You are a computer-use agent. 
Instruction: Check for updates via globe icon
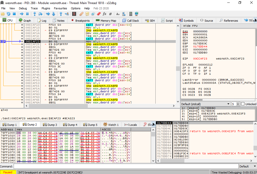tap(136, 14)
